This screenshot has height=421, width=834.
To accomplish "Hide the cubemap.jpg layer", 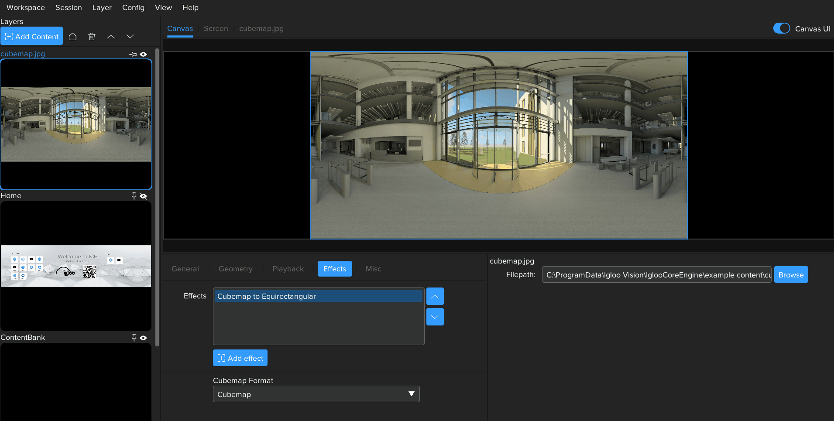I will click(x=144, y=54).
